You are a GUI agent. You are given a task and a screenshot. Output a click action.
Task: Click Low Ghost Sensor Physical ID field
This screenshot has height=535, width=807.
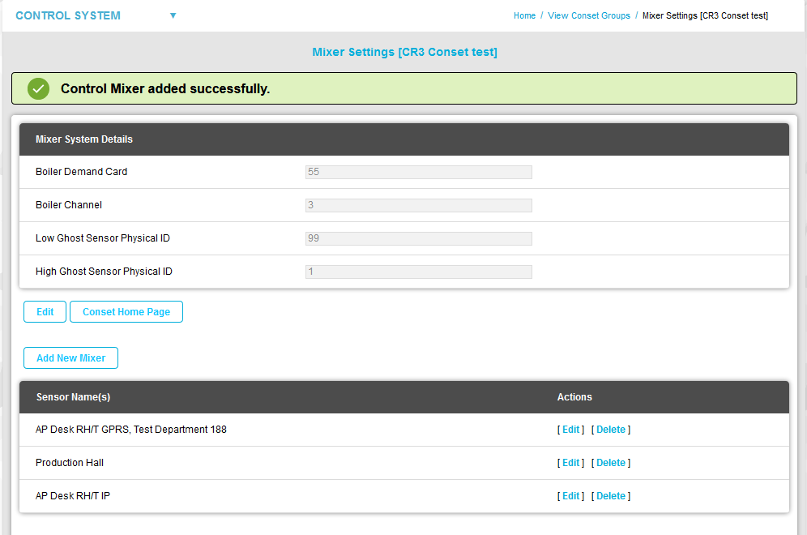point(418,238)
